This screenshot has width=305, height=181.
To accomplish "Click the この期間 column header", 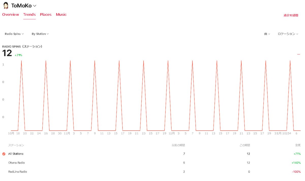I will tap(245, 145).
